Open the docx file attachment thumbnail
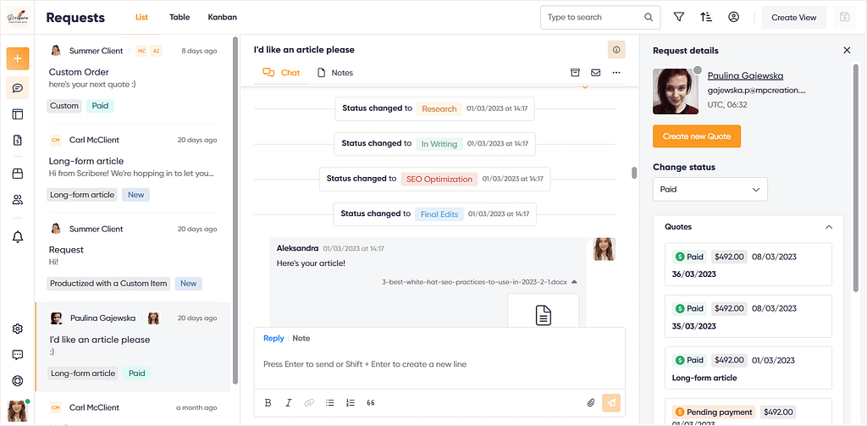The height and width of the screenshot is (426, 867). tap(544, 310)
